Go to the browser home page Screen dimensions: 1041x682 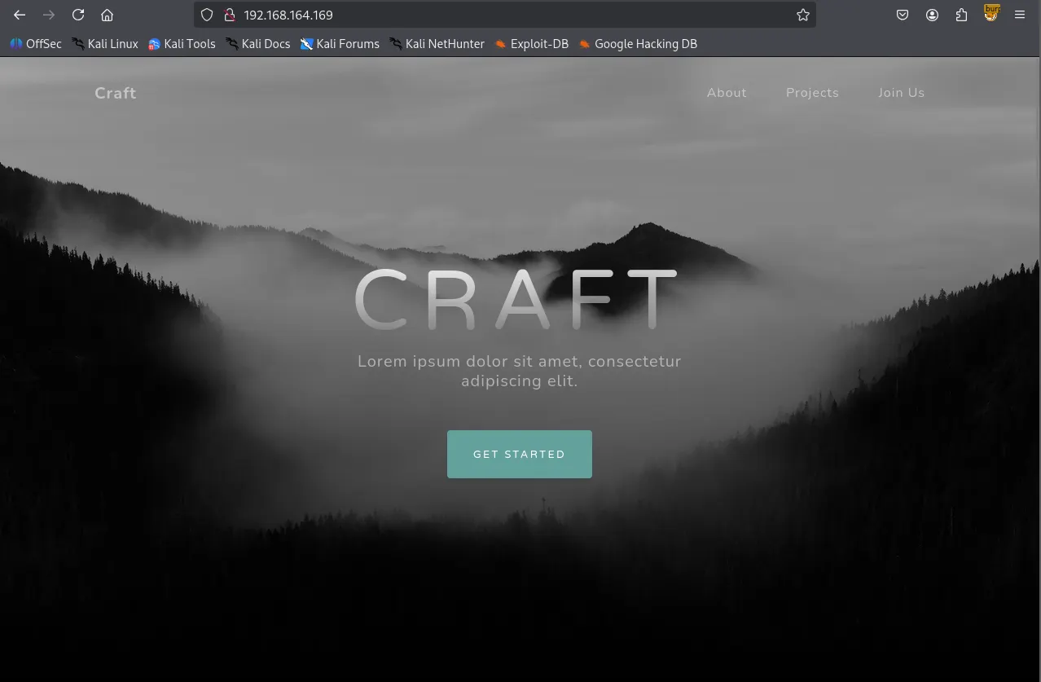pyautogui.click(x=107, y=15)
